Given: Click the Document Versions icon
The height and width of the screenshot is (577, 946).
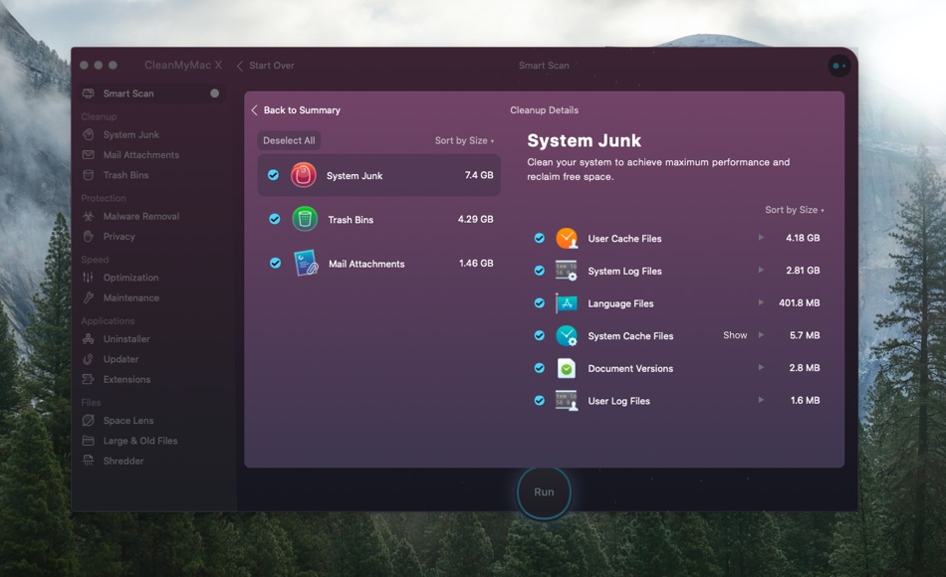Looking at the screenshot, I should click(x=567, y=368).
